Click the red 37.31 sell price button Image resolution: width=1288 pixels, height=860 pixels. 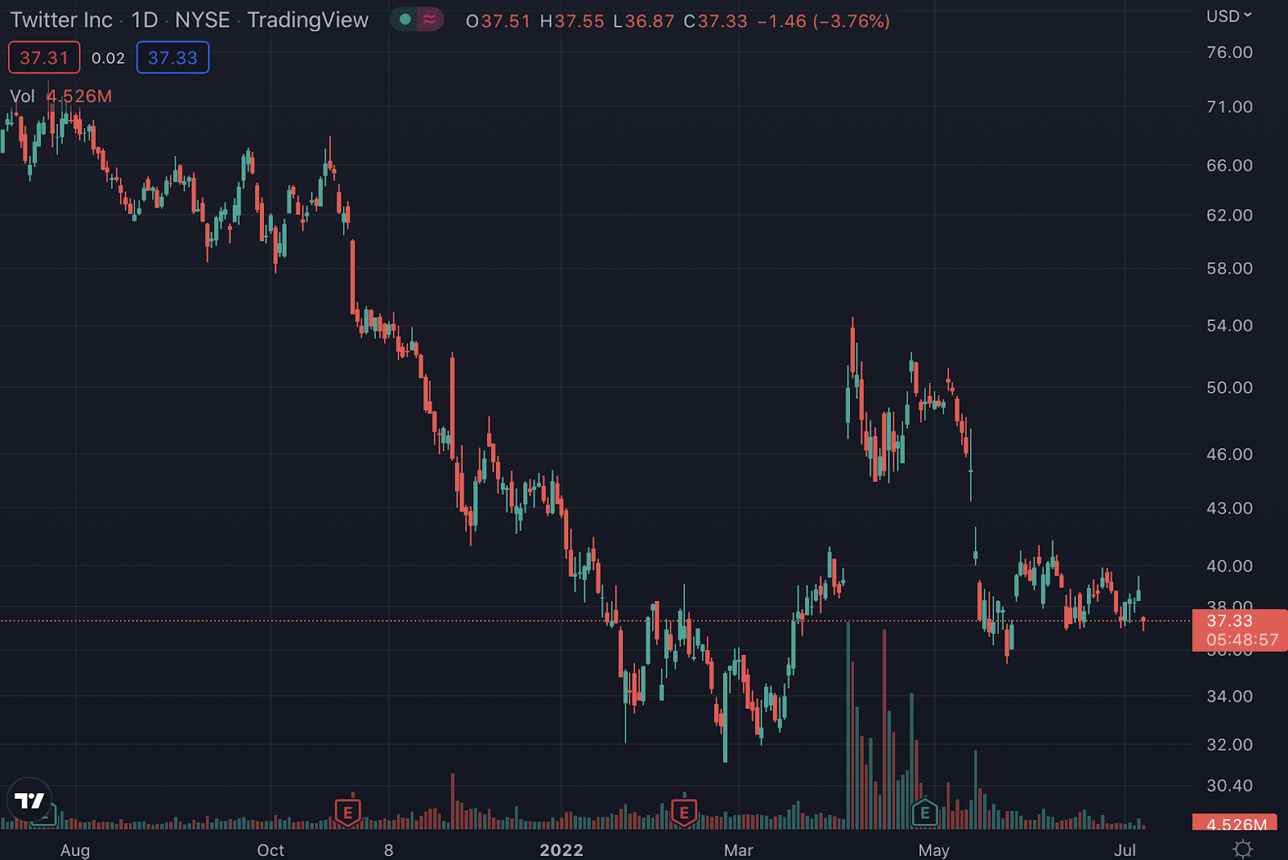click(x=44, y=58)
